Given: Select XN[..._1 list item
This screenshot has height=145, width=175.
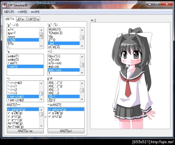Looking at the screenshot, I should pyautogui.click(x=64, y=90).
